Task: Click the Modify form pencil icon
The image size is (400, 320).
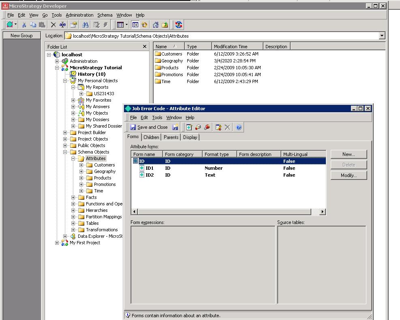Action: point(218,127)
